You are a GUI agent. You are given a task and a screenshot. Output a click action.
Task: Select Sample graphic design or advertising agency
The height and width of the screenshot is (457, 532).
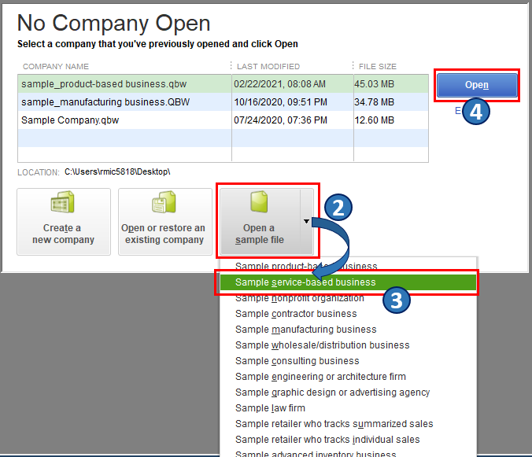click(x=332, y=393)
